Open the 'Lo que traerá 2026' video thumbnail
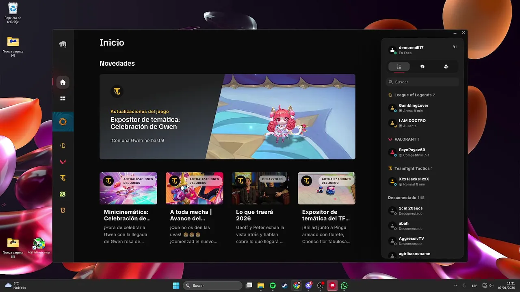 pyautogui.click(x=260, y=188)
